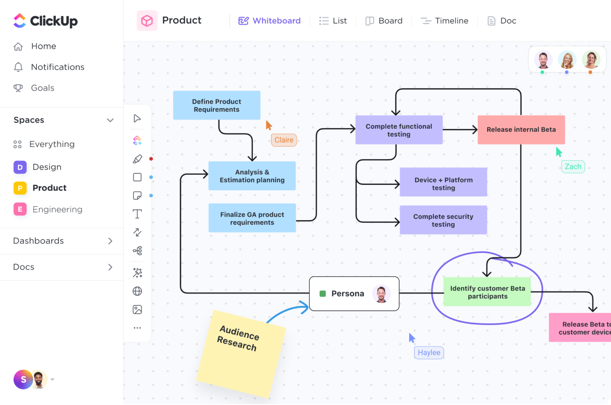Open the account switcher next to the avatar
Image resolution: width=611 pixels, height=405 pixels.
click(52, 380)
